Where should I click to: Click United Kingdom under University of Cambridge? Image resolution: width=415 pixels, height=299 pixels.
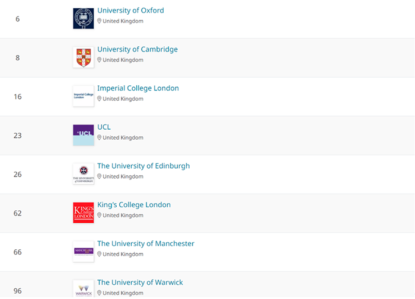(x=123, y=60)
